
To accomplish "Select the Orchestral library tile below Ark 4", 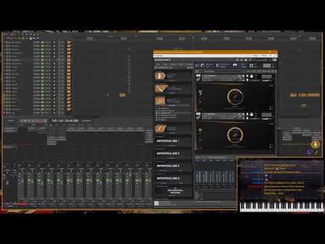I will (x=173, y=192).
